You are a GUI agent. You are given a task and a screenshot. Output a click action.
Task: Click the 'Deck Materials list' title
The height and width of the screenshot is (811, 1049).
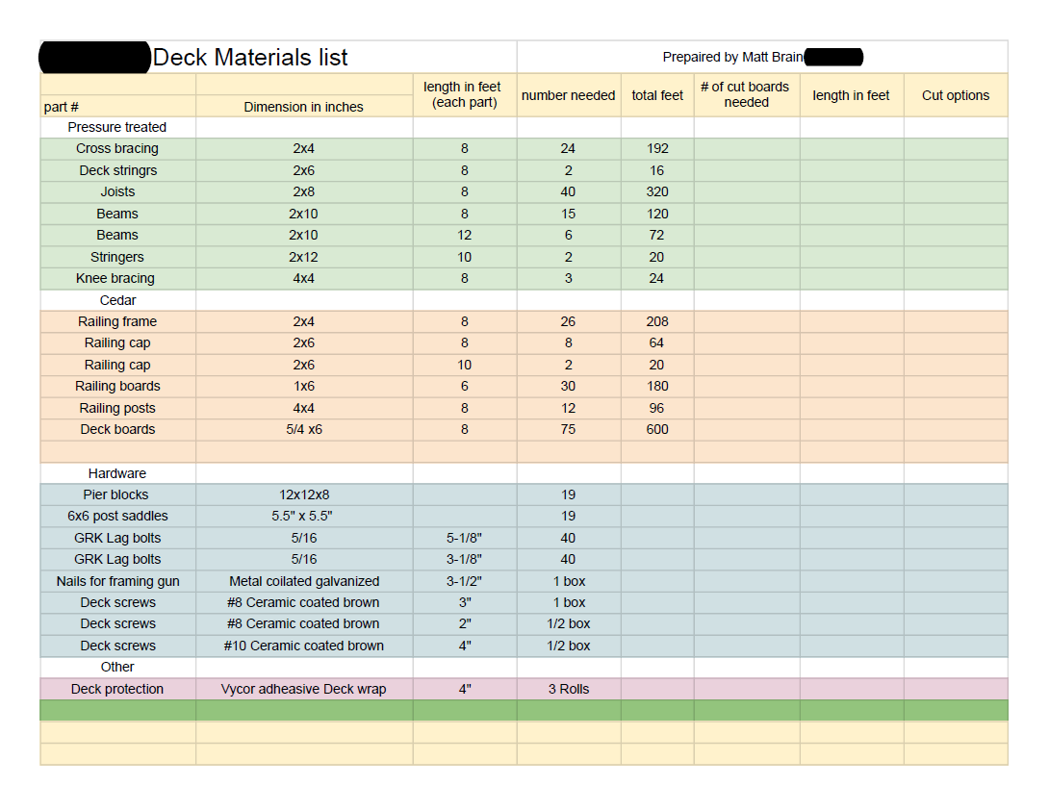(249, 58)
